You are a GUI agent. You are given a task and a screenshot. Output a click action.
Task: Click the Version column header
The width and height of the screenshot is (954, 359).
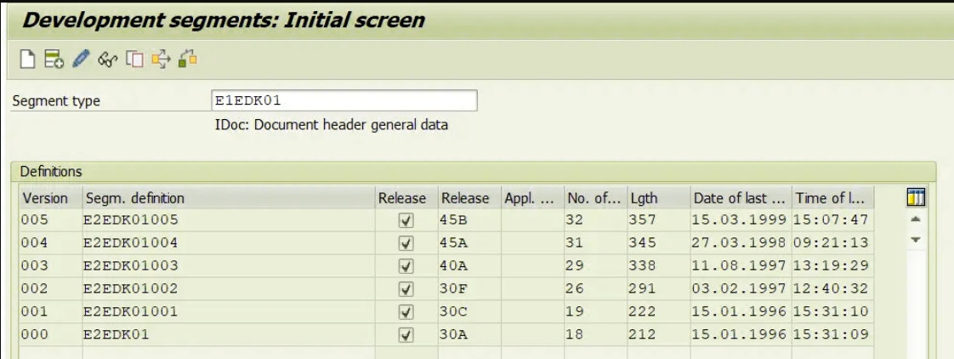46,198
